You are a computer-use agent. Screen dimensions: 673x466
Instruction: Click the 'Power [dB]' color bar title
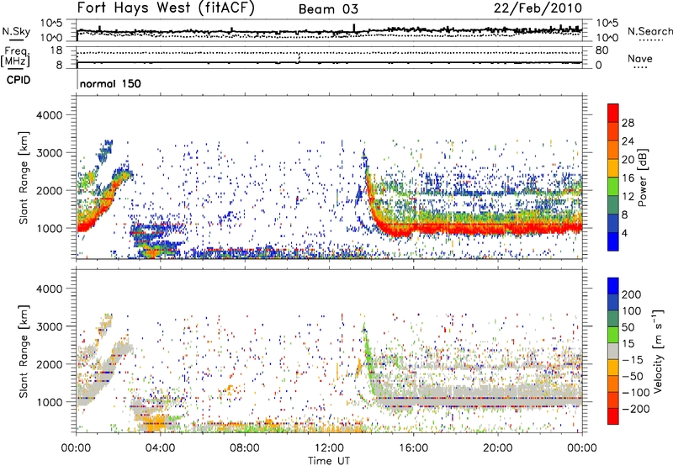[x=643, y=177]
